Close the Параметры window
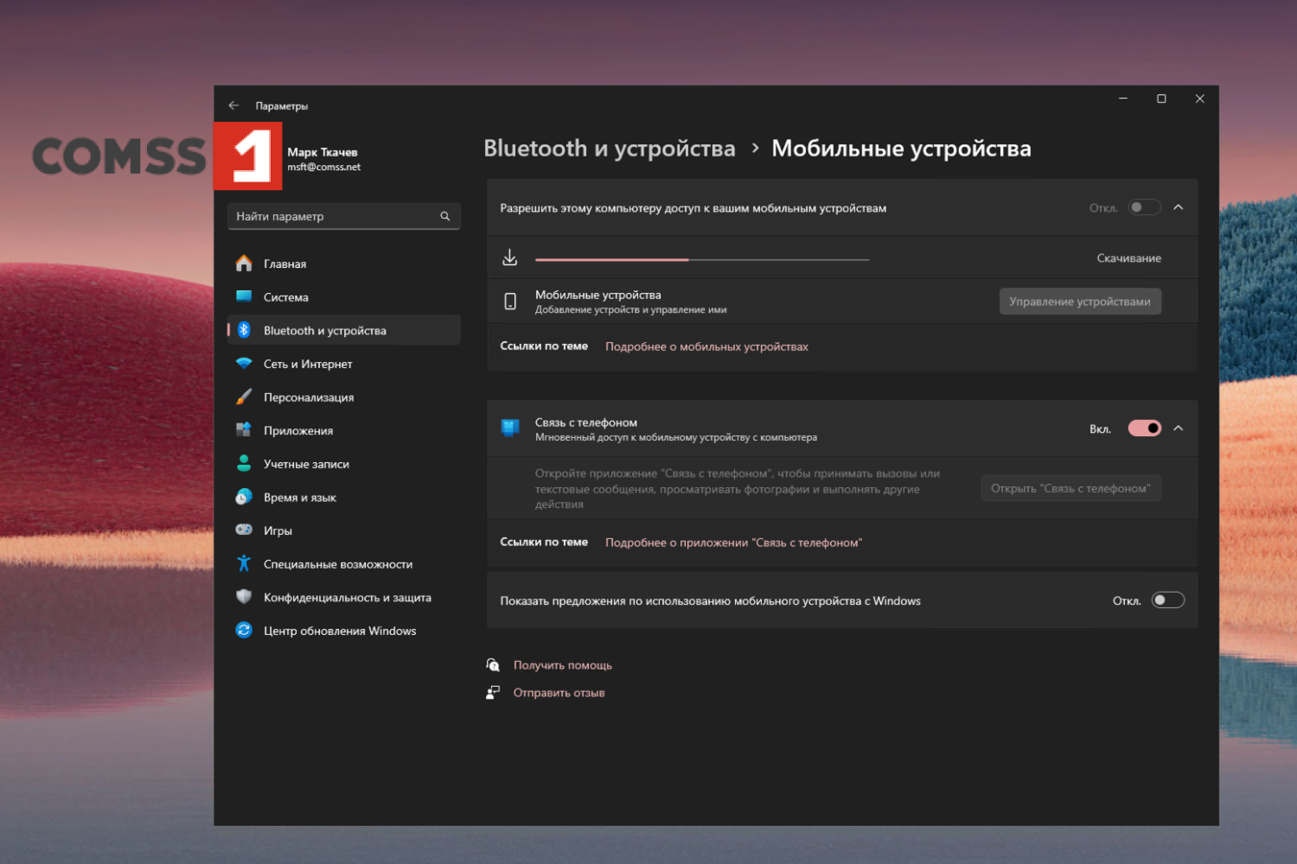The image size is (1297, 864). 1199,98
